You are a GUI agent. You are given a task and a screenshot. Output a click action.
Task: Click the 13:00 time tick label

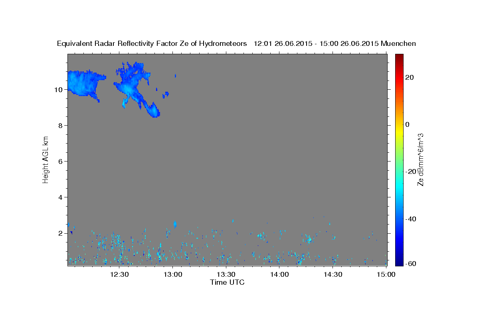[x=172, y=274]
